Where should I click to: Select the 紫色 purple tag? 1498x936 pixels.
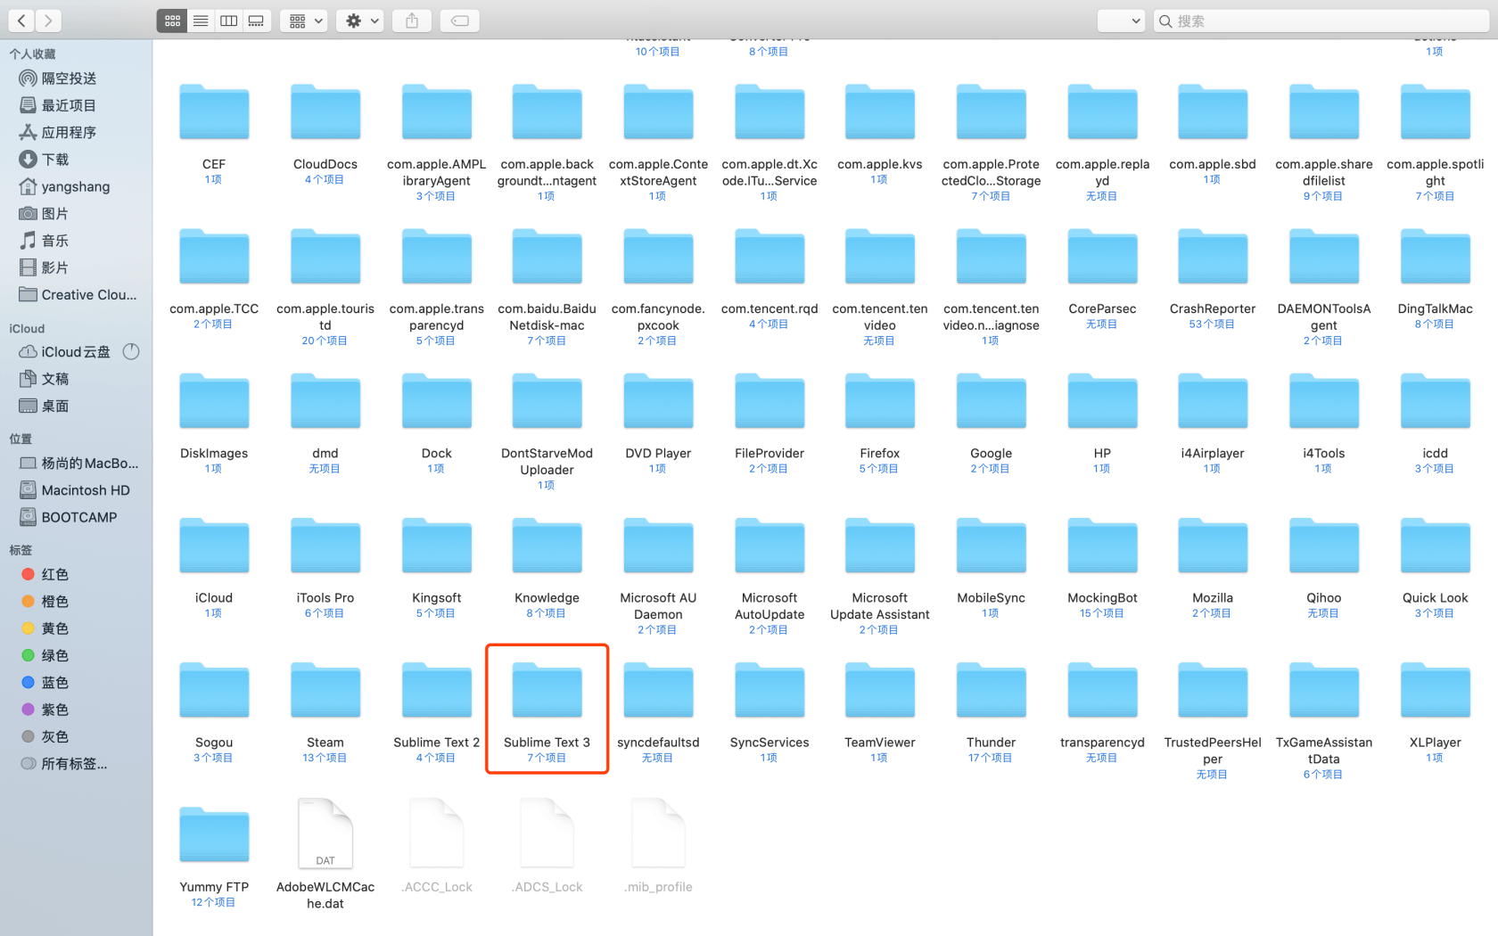tap(55, 710)
